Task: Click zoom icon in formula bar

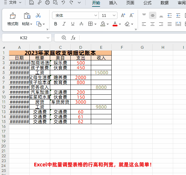Action: coord(64,38)
